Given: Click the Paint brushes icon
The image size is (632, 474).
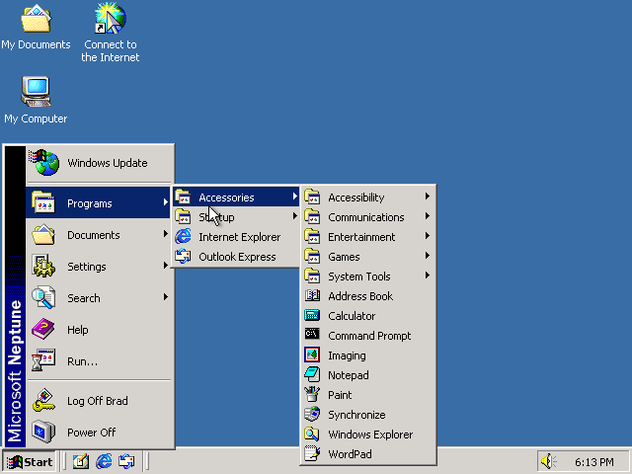Looking at the screenshot, I should pyautogui.click(x=312, y=394).
